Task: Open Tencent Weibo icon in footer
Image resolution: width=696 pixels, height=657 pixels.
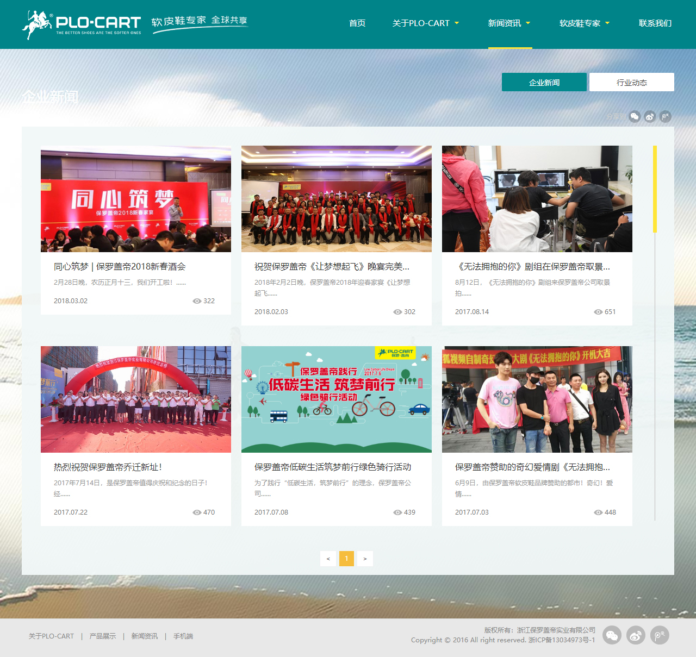Action: (x=660, y=635)
